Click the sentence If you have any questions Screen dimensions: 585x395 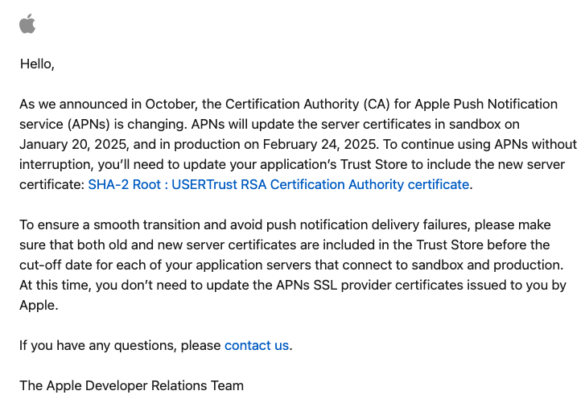click(98, 346)
